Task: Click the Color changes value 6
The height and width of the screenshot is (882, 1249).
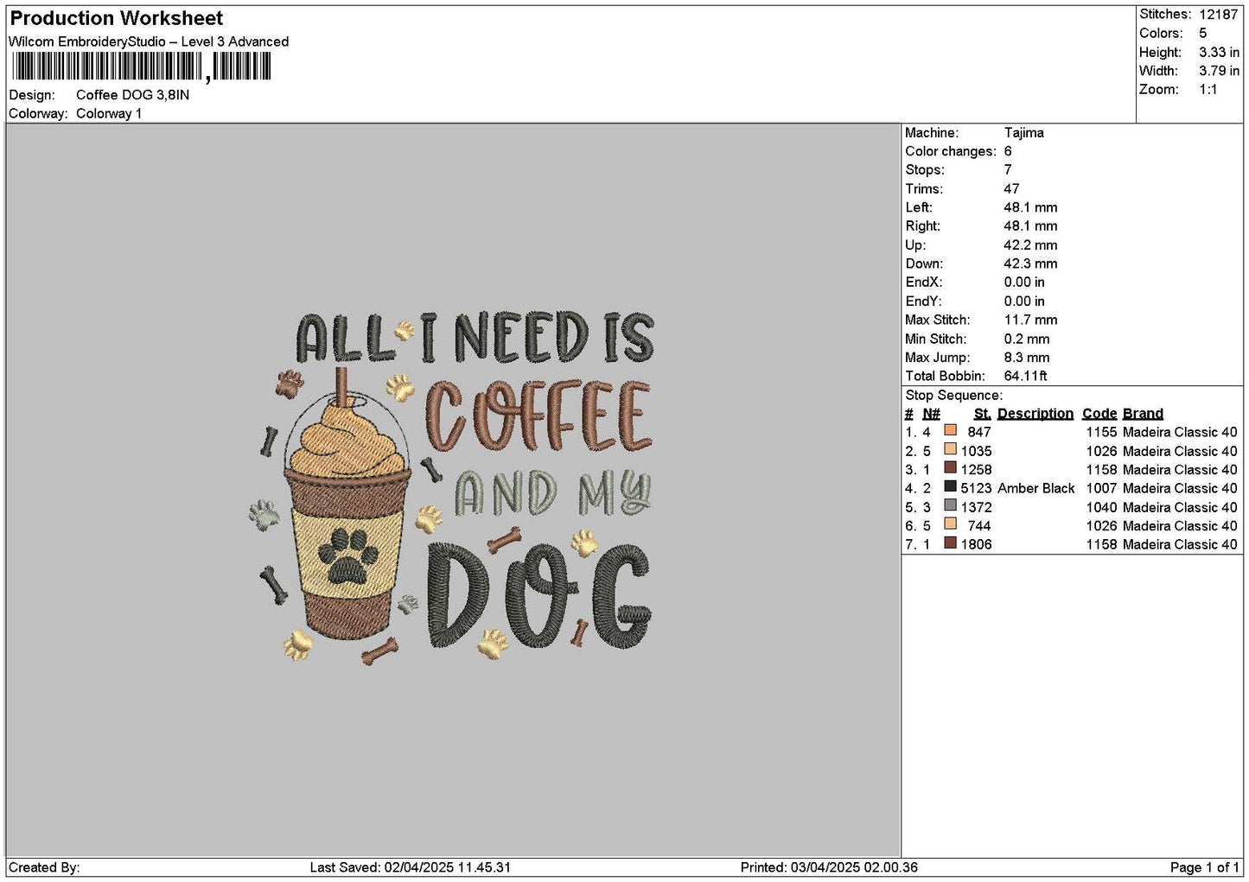Action: pyautogui.click(x=1008, y=151)
